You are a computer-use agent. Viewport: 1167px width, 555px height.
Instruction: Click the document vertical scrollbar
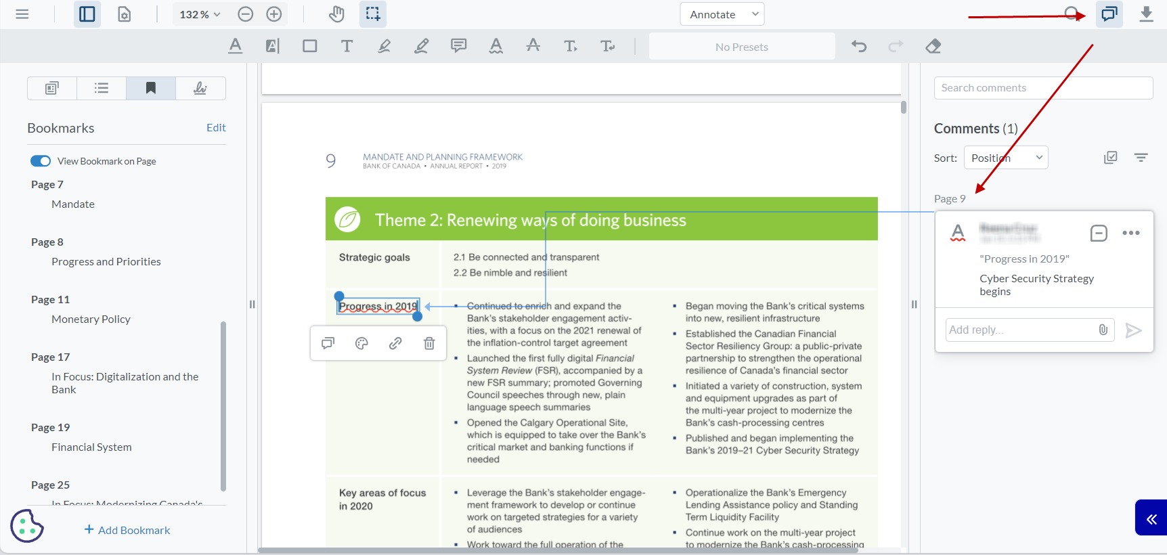tap(904, 107)
